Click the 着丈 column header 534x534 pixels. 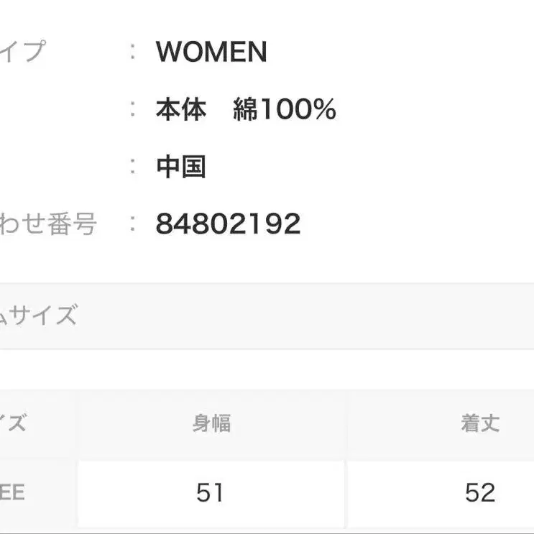480,423
